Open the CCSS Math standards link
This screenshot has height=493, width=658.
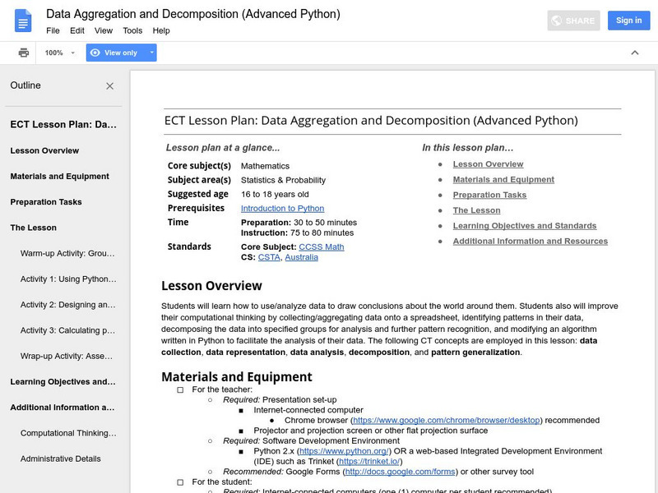point(323,246)
